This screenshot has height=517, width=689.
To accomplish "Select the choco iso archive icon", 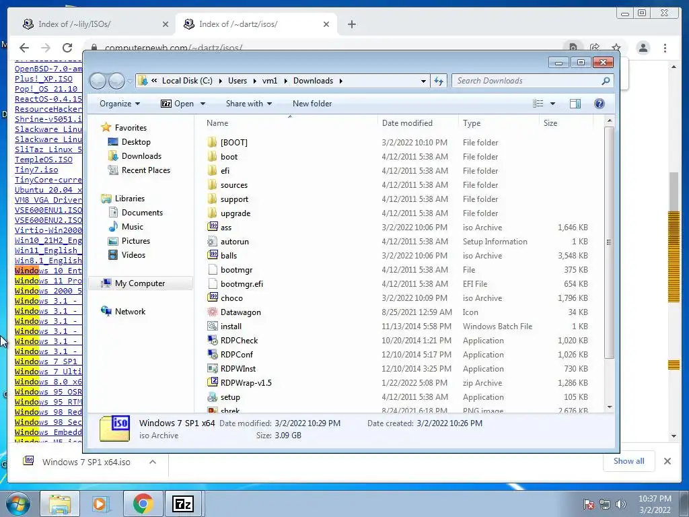I will coord(213,298).
